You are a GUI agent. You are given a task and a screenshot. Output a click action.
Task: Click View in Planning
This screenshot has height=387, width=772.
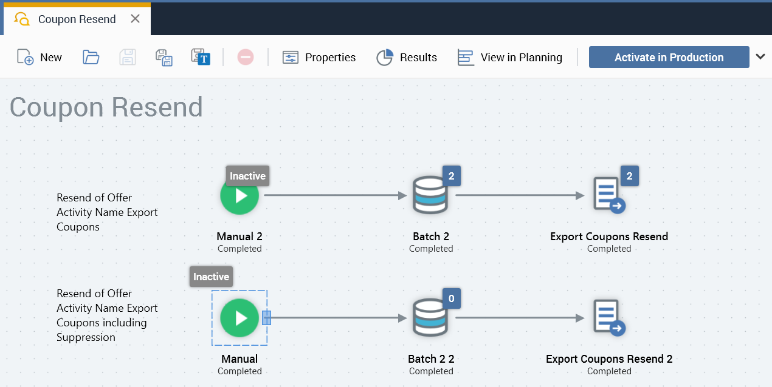coord(509,58)
